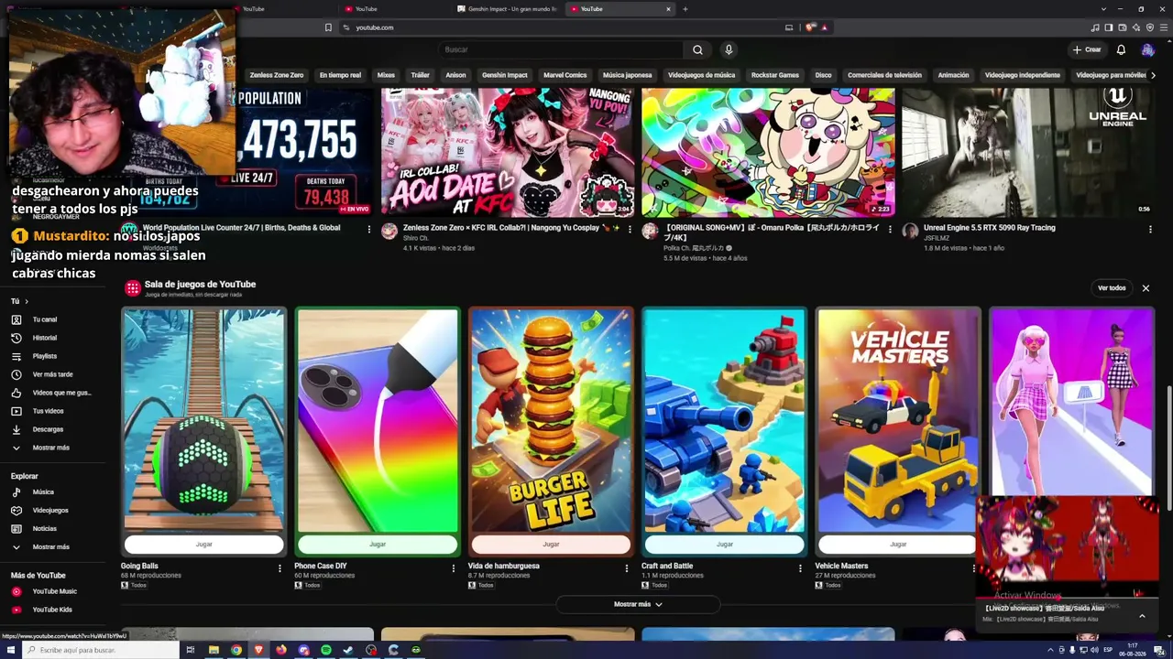This screenshot has height=659, width=1173.
Task: Open options for World Population video
Action: pyautogui.click(x=369, y=230)
